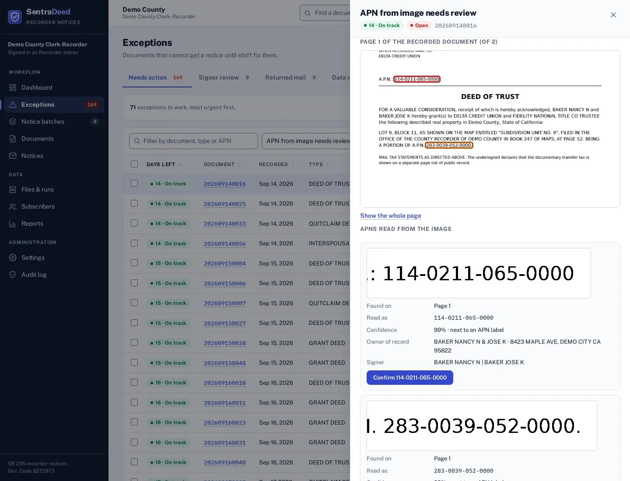Click the Filter by document input field
630x481 pixels.
click(x=193, y=141)
